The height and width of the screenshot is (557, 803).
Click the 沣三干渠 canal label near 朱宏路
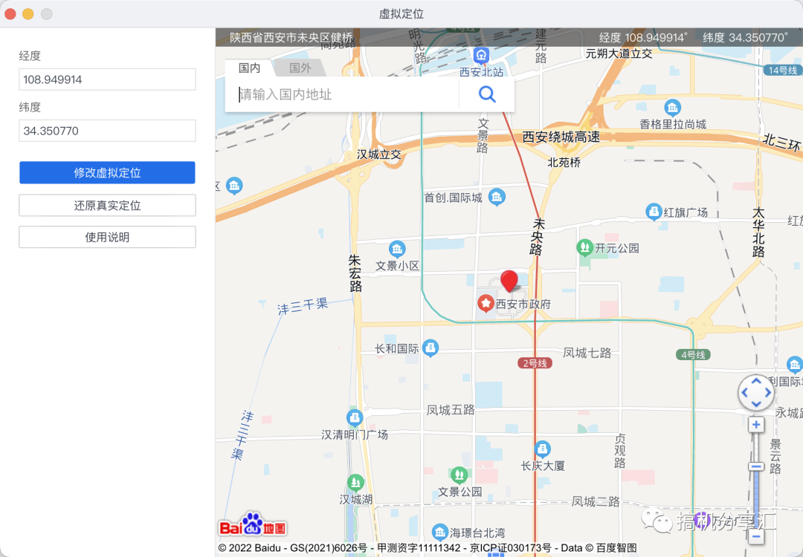303,306
